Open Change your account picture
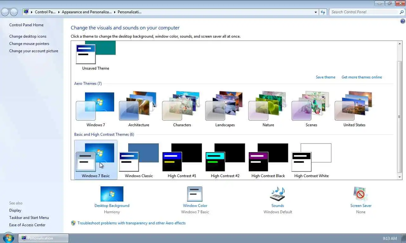Viewport: 406px width, 243px height. (34, 51)
